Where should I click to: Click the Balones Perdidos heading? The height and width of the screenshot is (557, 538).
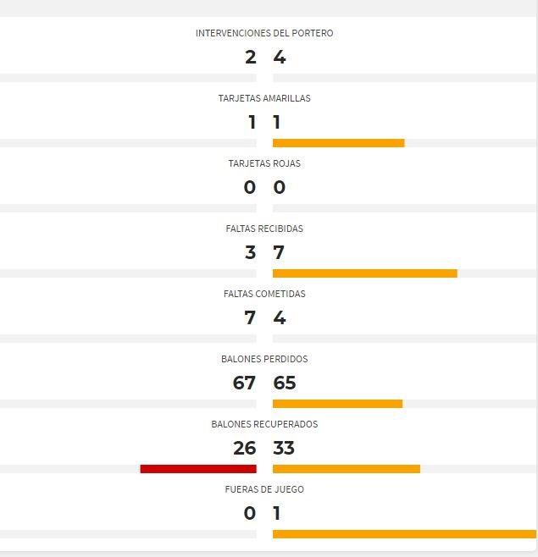(264, 359)
